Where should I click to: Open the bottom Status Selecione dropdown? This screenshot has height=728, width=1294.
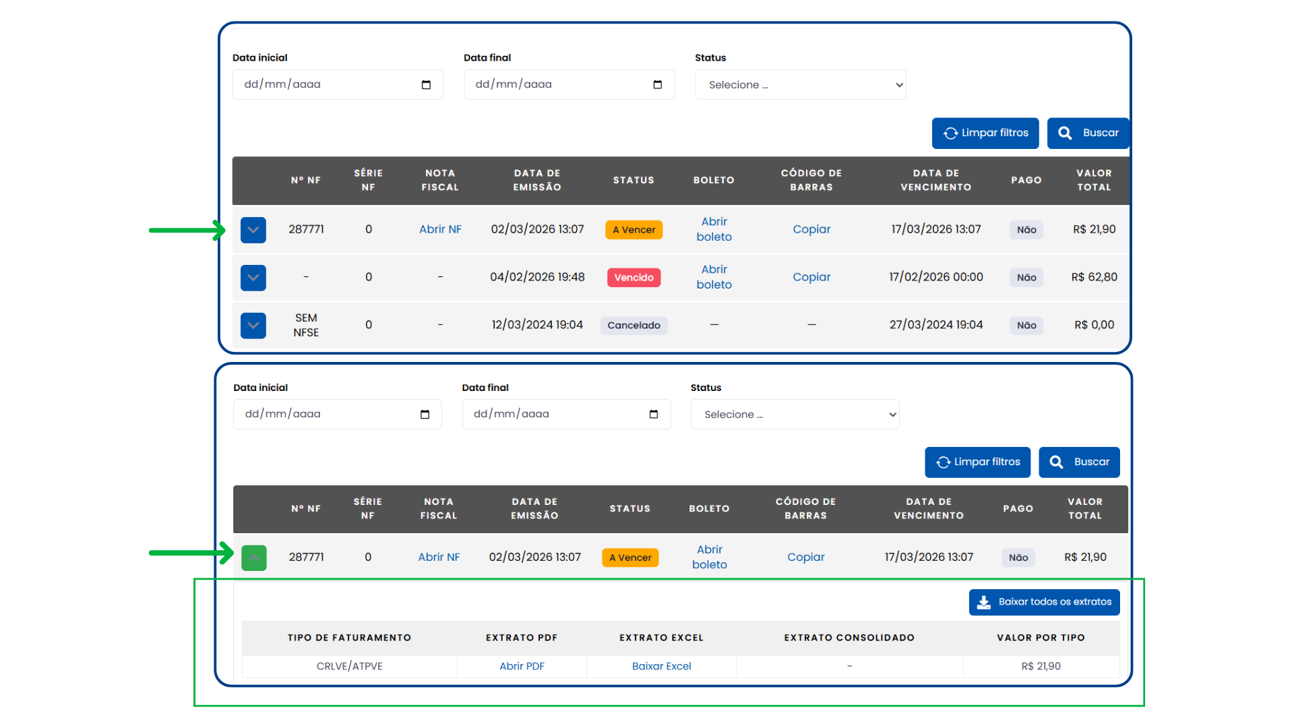pos(795,415)
